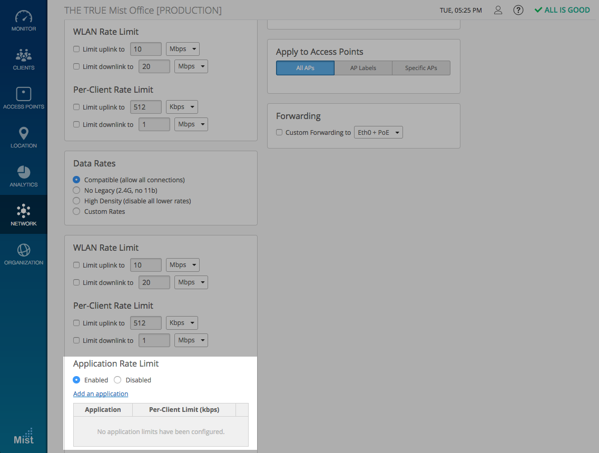
Task: Open the Monitor dashboard icon
Action: [x=24, y=17]
